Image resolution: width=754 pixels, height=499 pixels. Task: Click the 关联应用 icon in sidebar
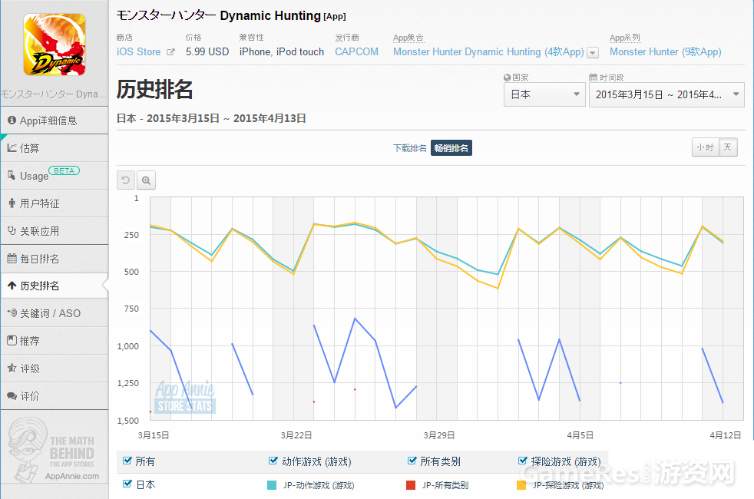click(x=12, y=231)
